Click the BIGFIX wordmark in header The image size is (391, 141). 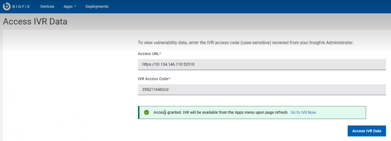click(21, 7)
